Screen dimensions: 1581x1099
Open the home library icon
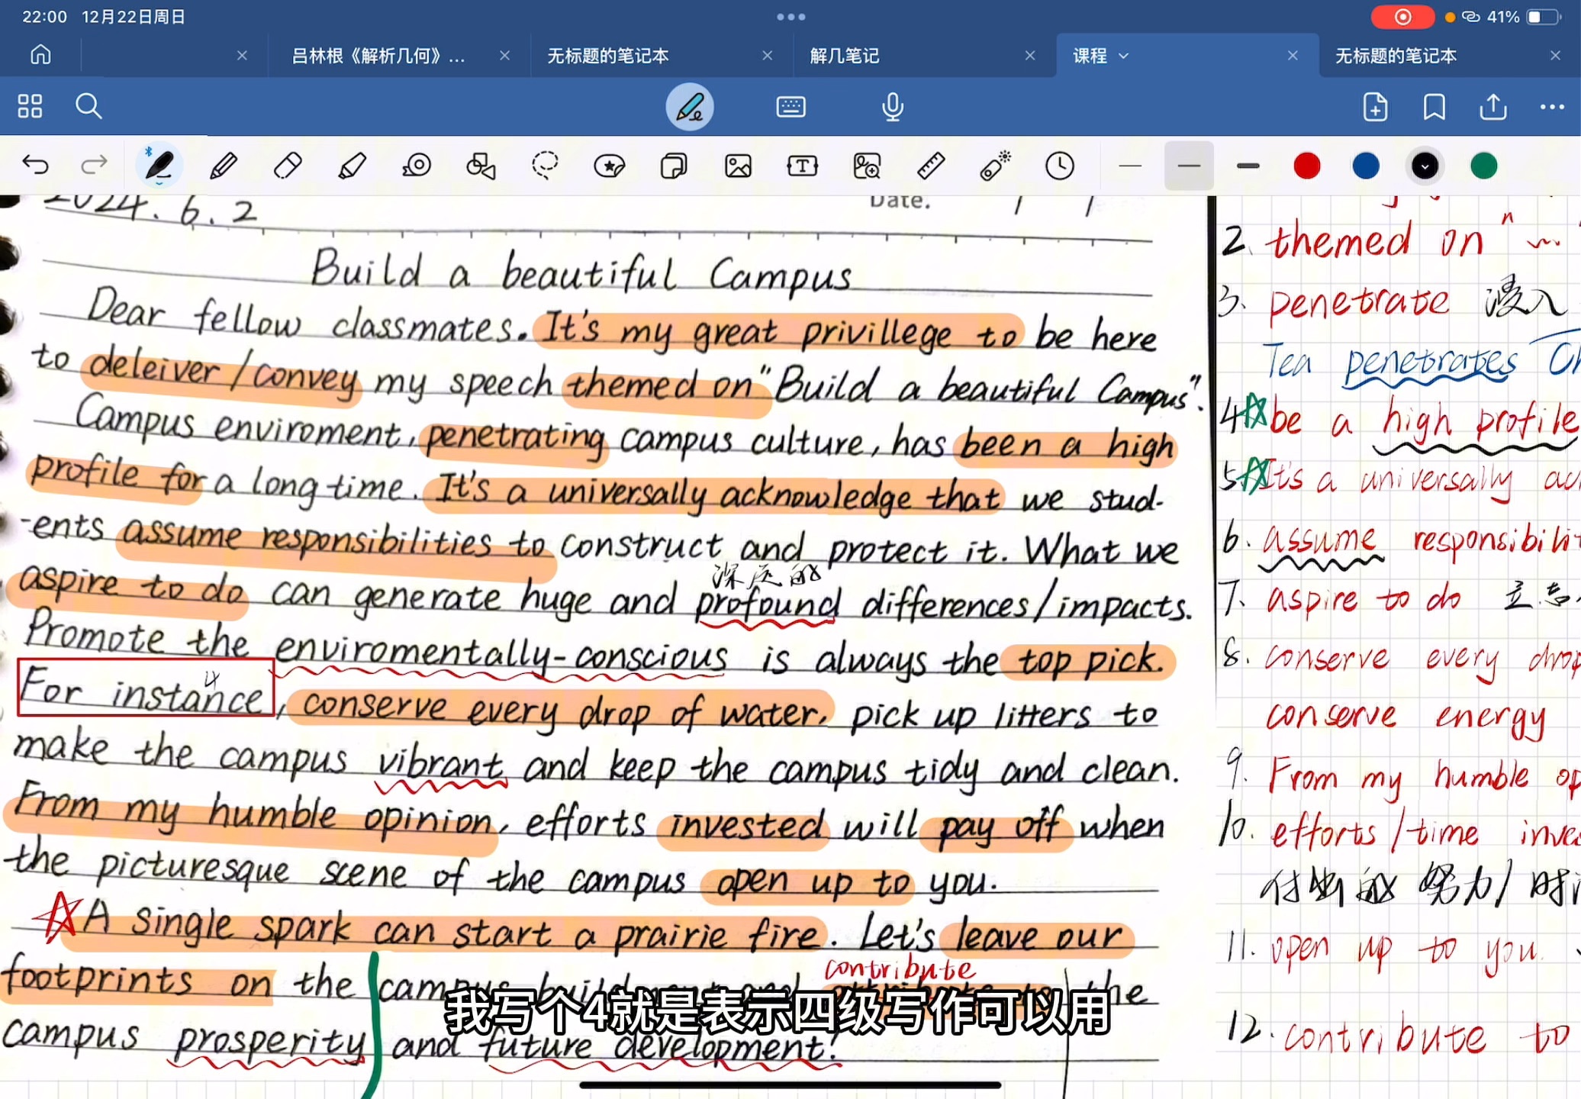pos(40,55)
